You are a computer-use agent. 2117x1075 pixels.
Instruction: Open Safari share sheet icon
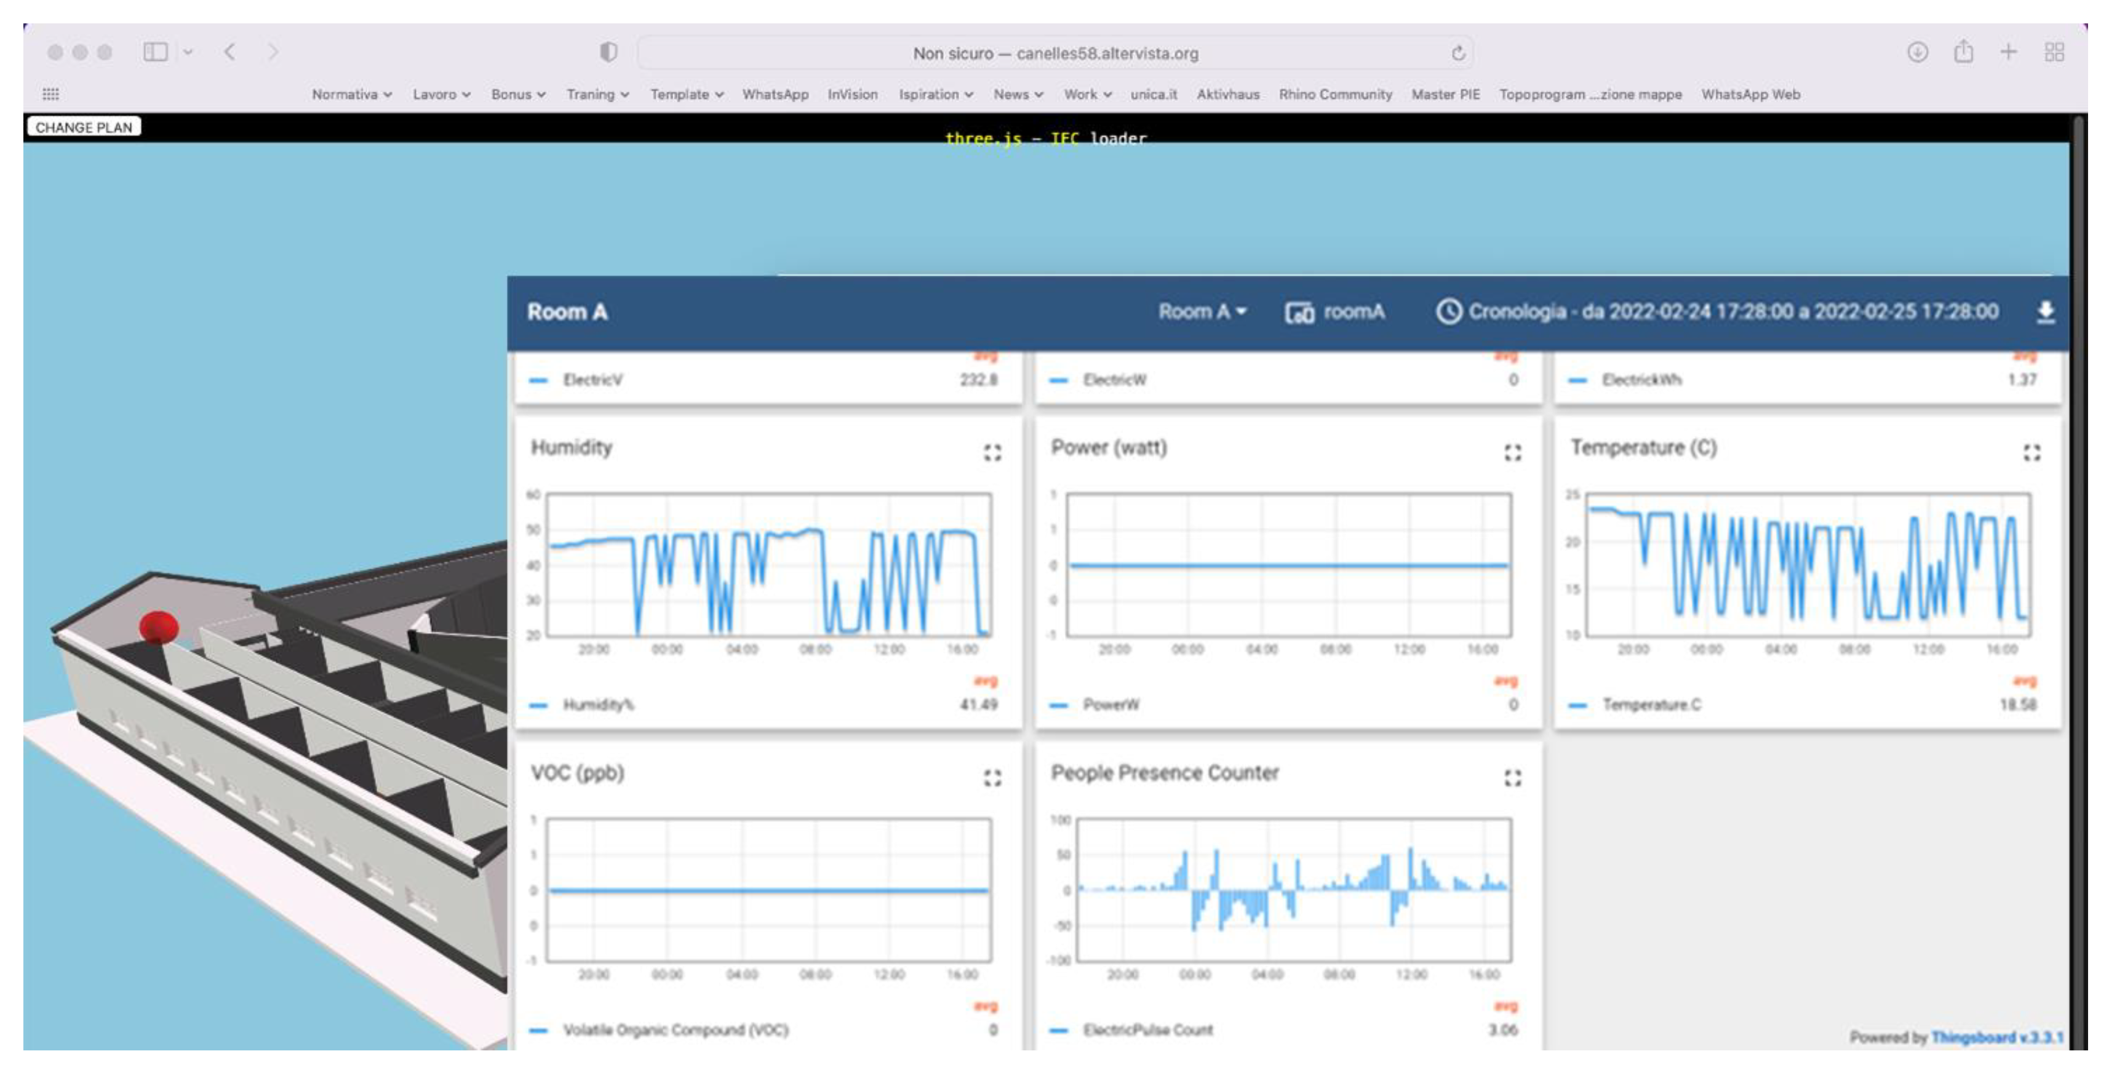coord(1964,52)
